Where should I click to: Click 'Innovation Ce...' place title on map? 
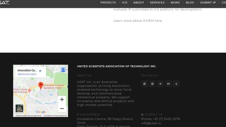27,71
